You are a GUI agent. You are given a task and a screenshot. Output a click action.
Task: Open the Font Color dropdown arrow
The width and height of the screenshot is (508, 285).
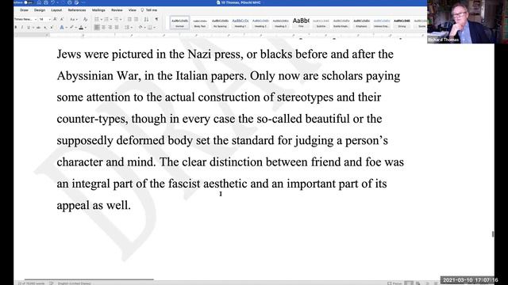86,28
